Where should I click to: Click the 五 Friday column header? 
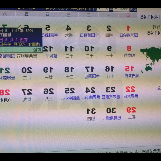tap(26, 14)
